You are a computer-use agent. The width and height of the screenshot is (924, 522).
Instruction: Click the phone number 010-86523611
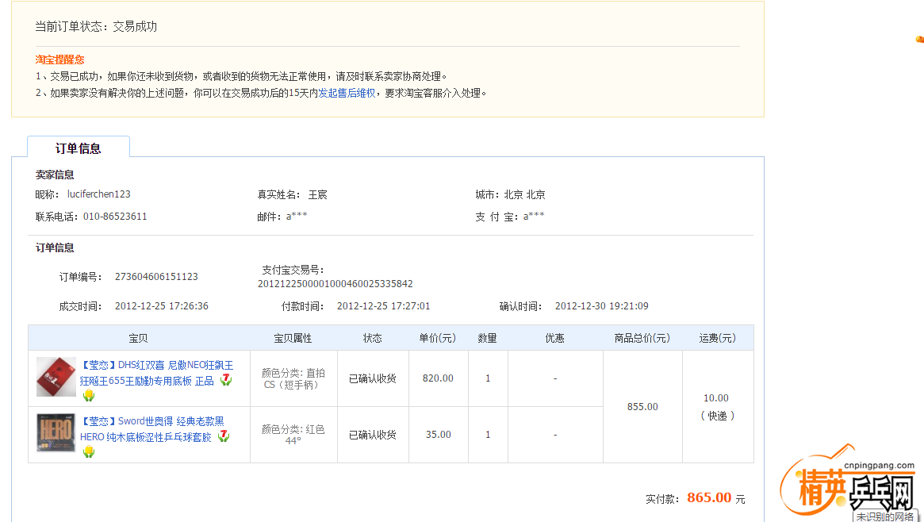coord(115,217)
